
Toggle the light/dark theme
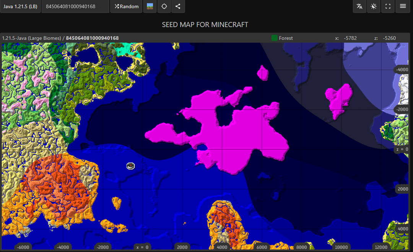pos(374,7)
